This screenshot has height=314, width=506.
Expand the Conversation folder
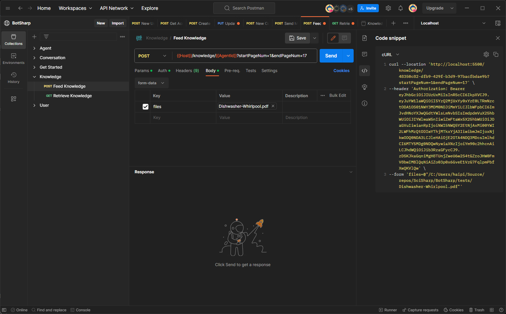coord(34,58)
